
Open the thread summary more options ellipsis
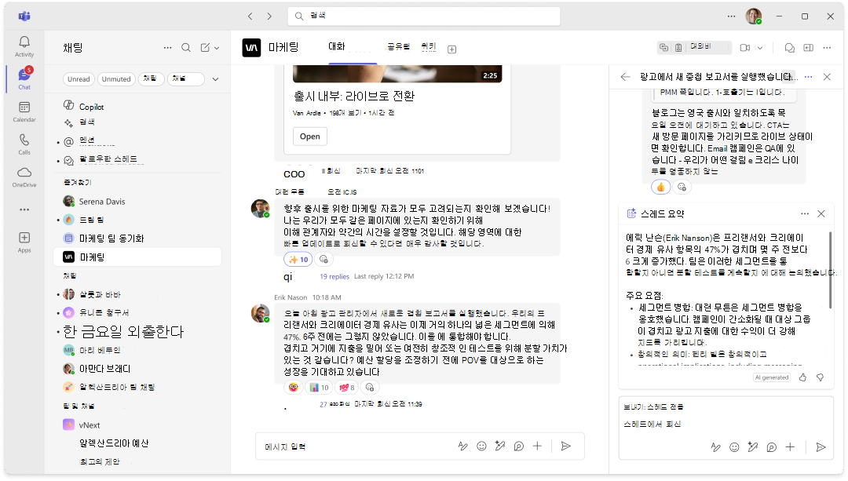[x=805, y=213]
